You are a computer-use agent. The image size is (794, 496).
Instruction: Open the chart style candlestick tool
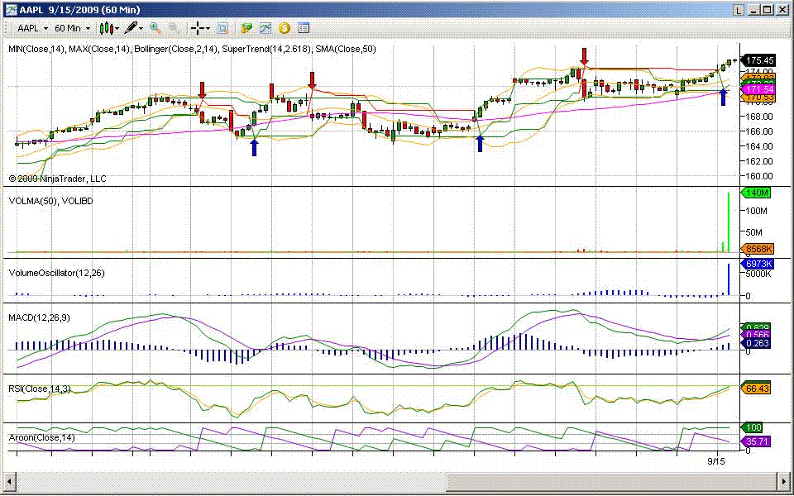[106, 28]
